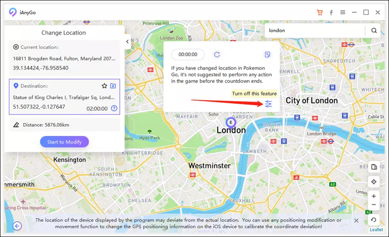
Task: Click the London Zoo map label
Action: coord(171,38)
